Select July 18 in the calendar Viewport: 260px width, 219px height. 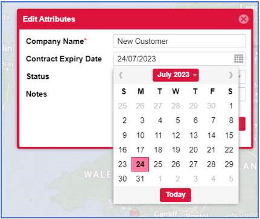[x=158, y=150]
